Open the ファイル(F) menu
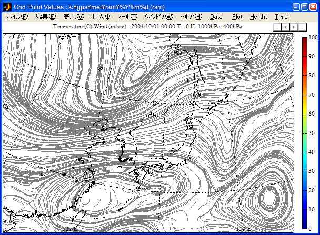Viewport: 320px width, 235px height. tap(16, 17)
